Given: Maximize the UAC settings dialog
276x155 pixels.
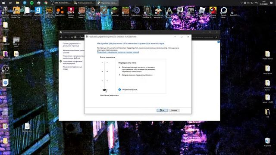Looking at the screenshot, I should (182, 37).
